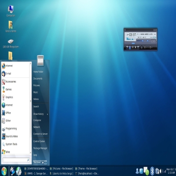This screenshot has height=176, width=176.
Task: Click Stop in XMMS player
Action: (x=136, y=47)
